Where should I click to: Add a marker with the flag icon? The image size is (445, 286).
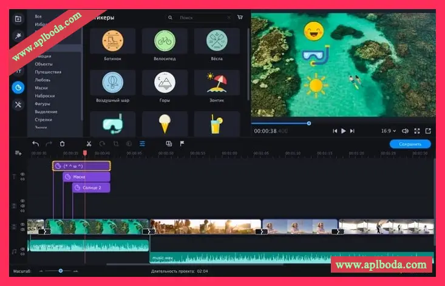coord(182,143)
